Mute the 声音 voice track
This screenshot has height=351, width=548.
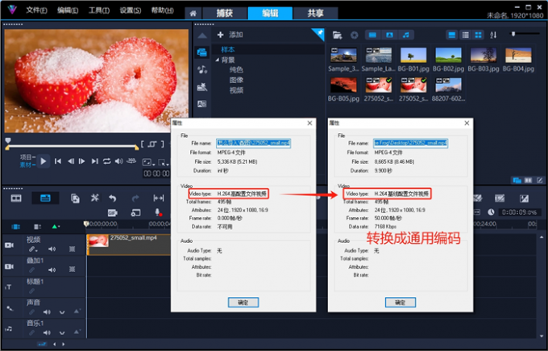47,311
